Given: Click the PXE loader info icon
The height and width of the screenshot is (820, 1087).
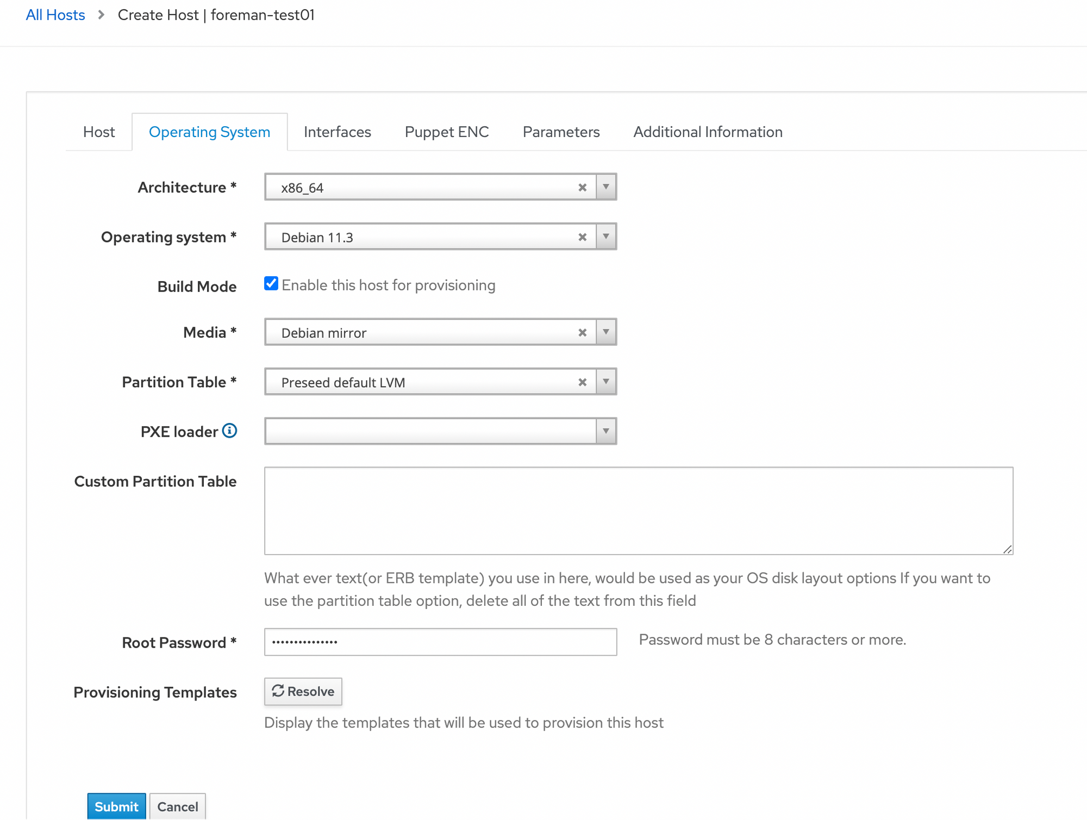Looking at the screenshot, I should click(230, 431).
